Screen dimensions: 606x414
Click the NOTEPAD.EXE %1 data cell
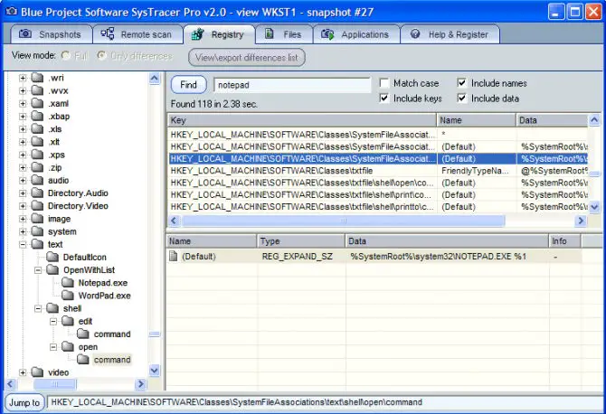coord(439,257)
